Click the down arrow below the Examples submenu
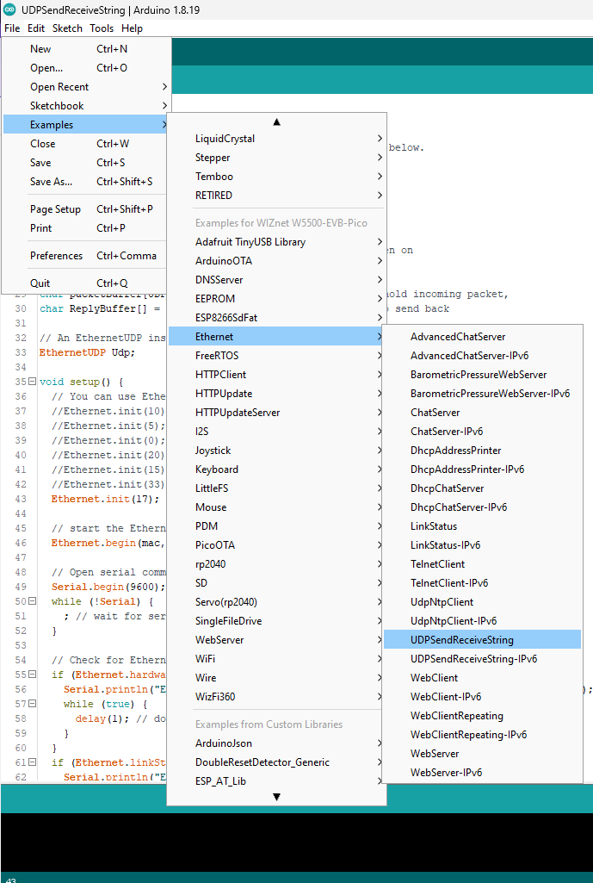 click(276, 797)
